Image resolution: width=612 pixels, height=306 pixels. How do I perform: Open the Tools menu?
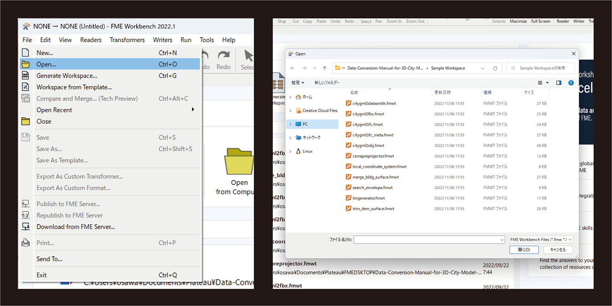coord(207,40)
